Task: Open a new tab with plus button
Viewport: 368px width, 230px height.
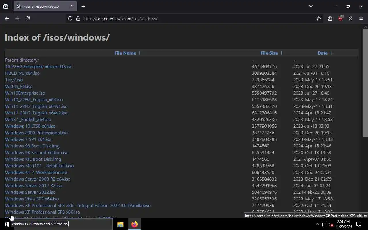Action: tap(83, 6)
